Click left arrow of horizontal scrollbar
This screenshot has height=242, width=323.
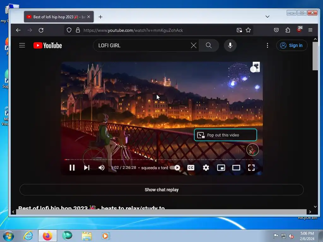click(x=13, y=212)
